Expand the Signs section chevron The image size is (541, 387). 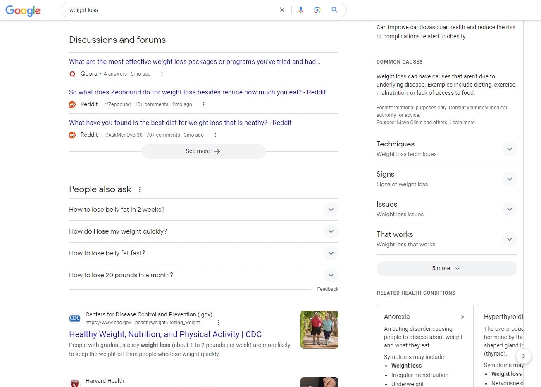[x=509, y=179]
